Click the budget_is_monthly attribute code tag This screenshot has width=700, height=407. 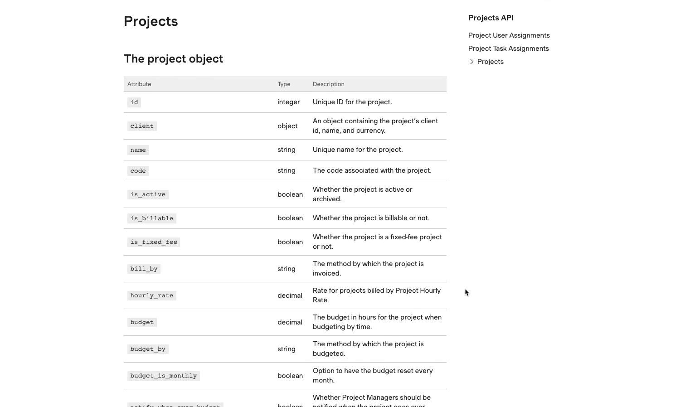click(x=163, y=376)
